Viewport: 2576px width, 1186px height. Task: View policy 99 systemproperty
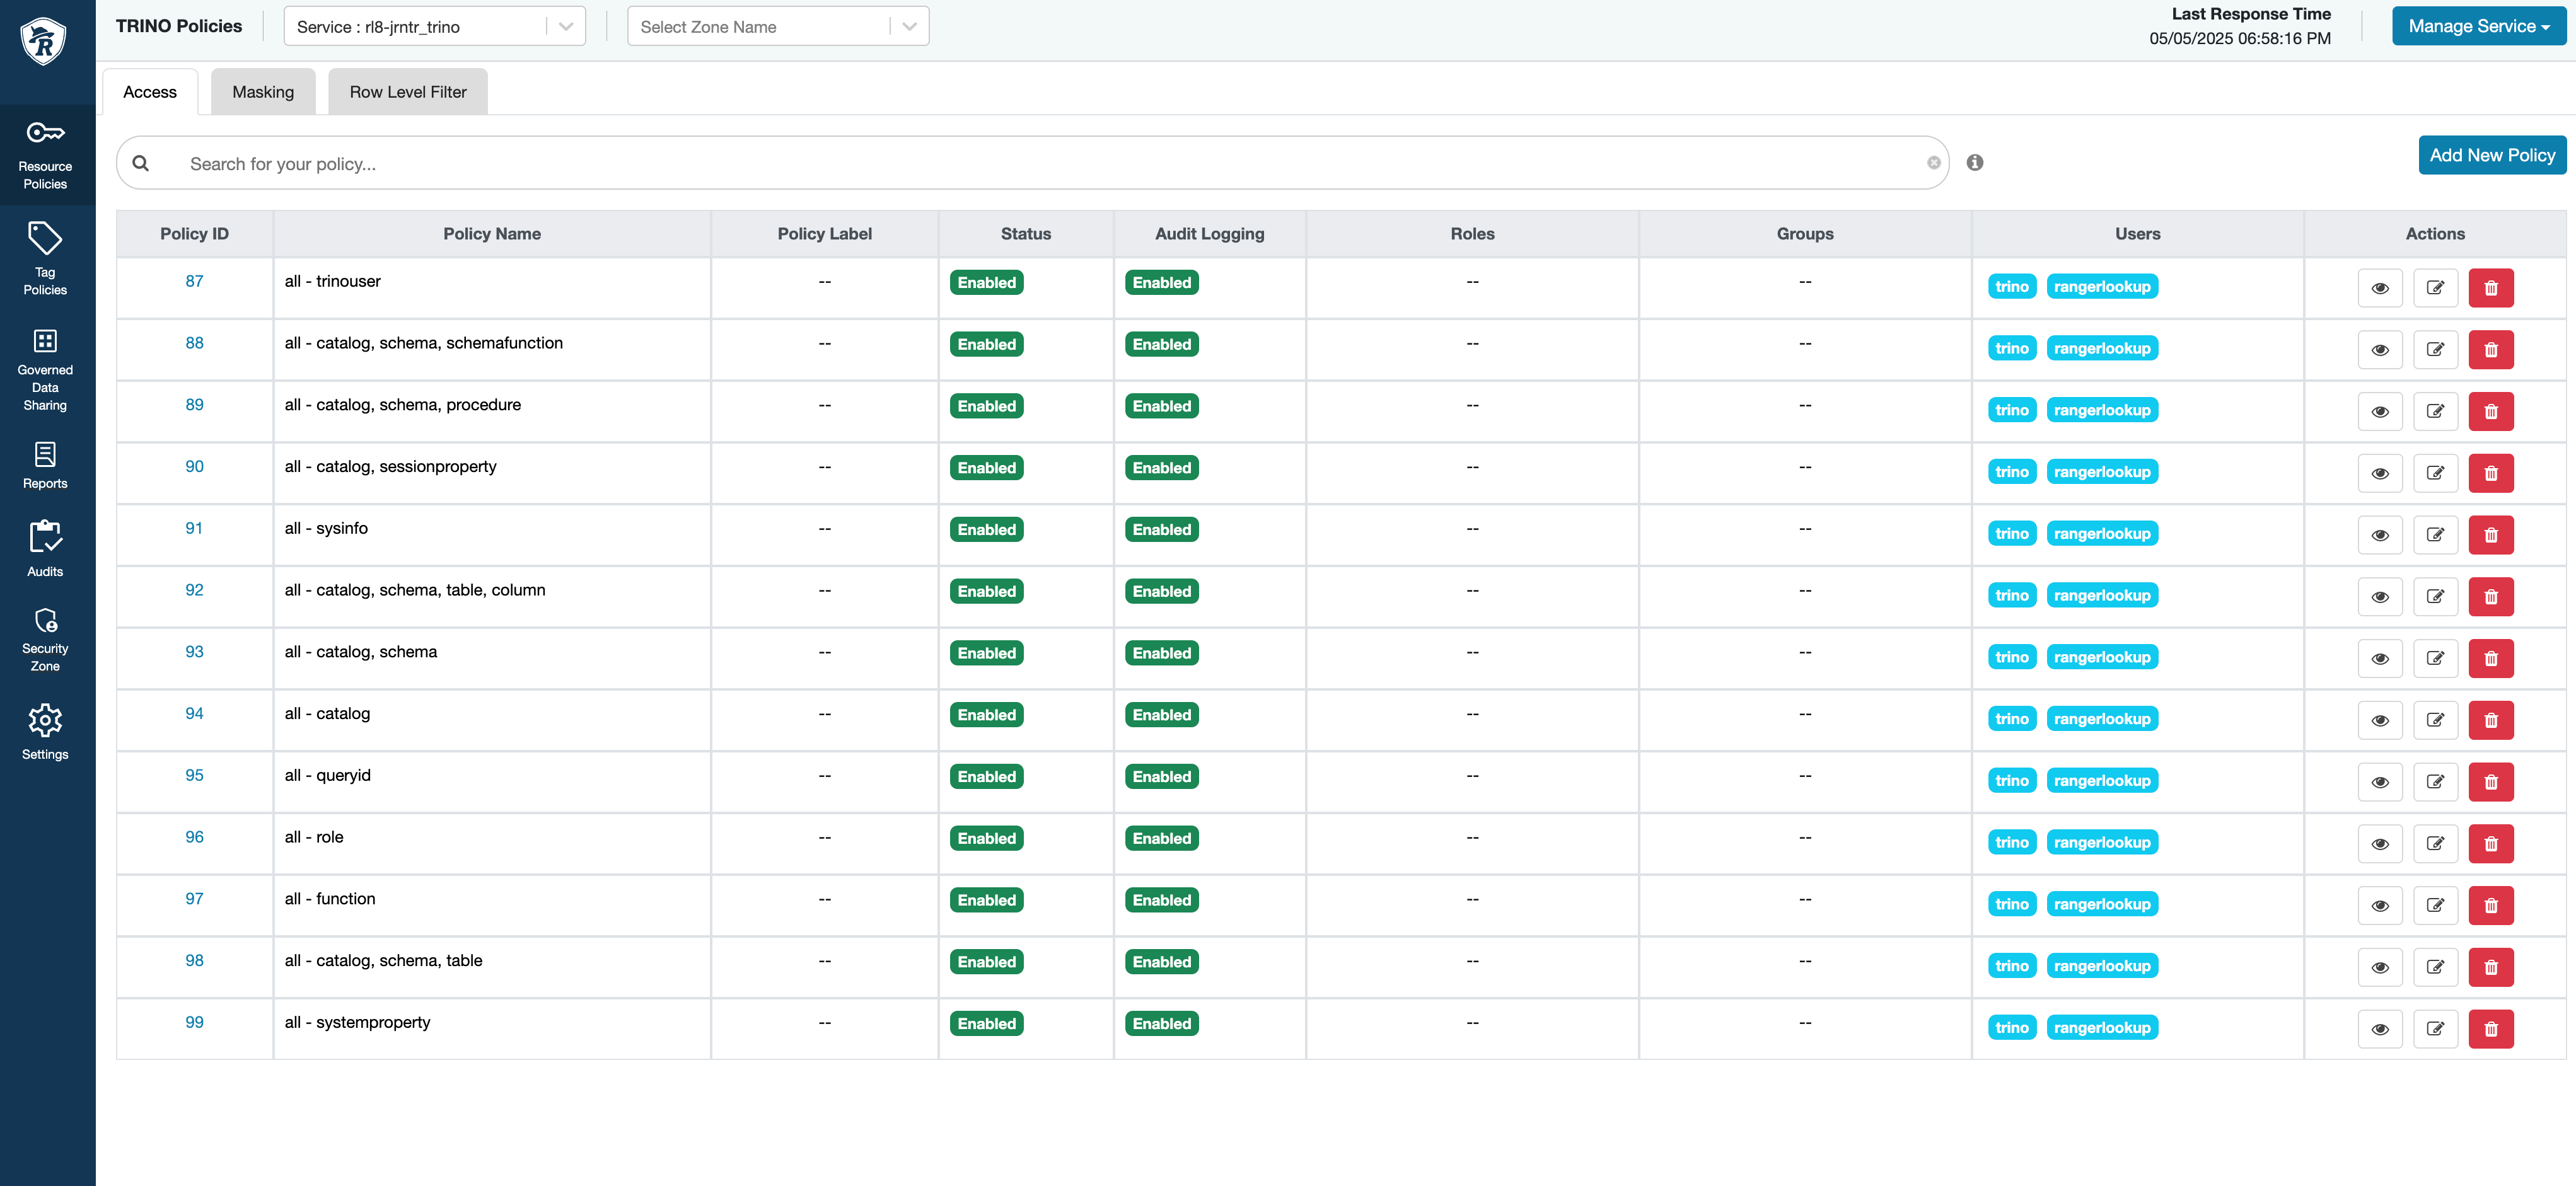(x=2380, y=1029)
